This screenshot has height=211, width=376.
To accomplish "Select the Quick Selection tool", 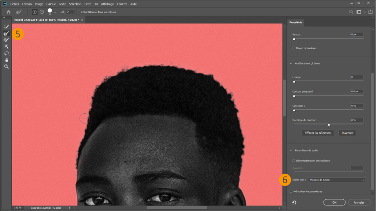I will (x=6, y=27).
